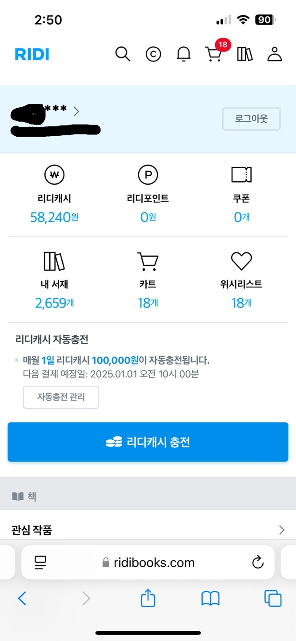Tap the search magnifier icon
296x641 pixels.
point(123,54)
